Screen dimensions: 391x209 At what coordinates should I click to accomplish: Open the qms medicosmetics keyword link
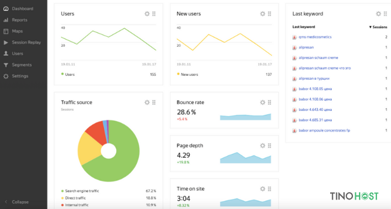(315, 37)
